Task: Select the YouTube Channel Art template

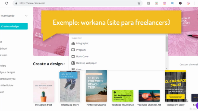Action: pos(149,96)
